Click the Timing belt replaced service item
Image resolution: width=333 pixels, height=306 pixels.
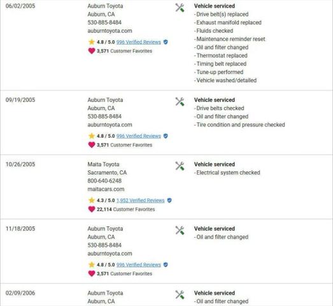pyautogui.click(x=220, y=64)
